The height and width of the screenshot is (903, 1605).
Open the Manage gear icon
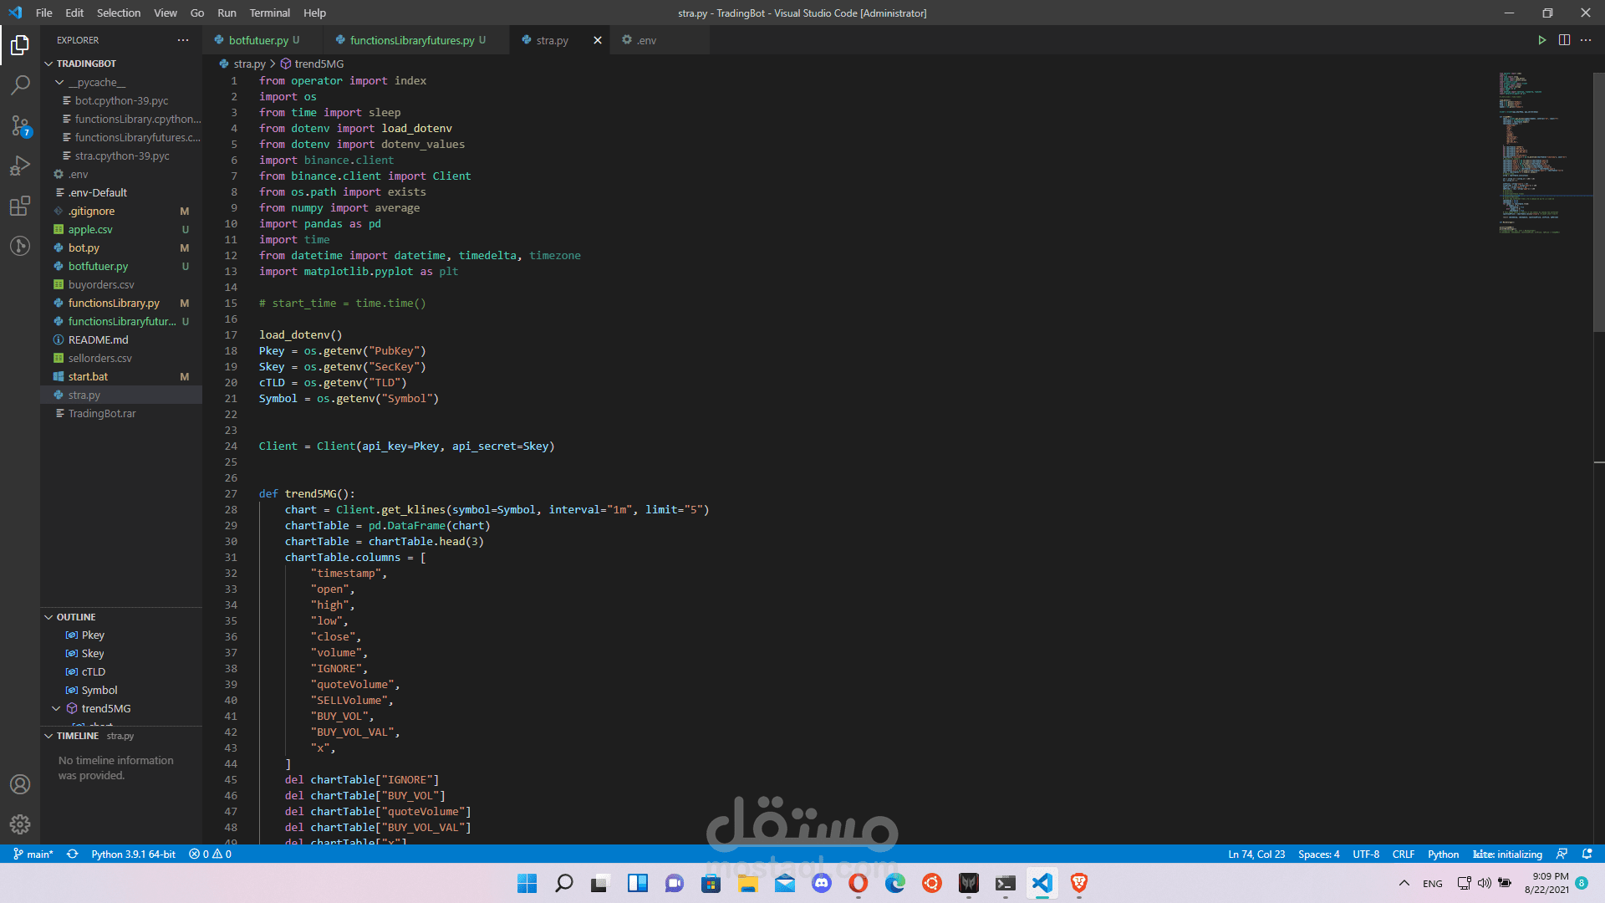pyautogui.click(x=20, y=824)
